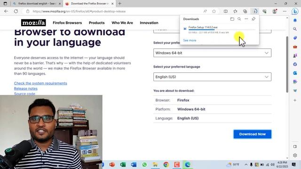
Task: Click the Download Now button
Action: point(252,134)
